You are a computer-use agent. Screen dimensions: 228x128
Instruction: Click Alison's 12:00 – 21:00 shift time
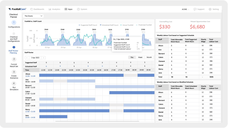[x=30, y=76]
